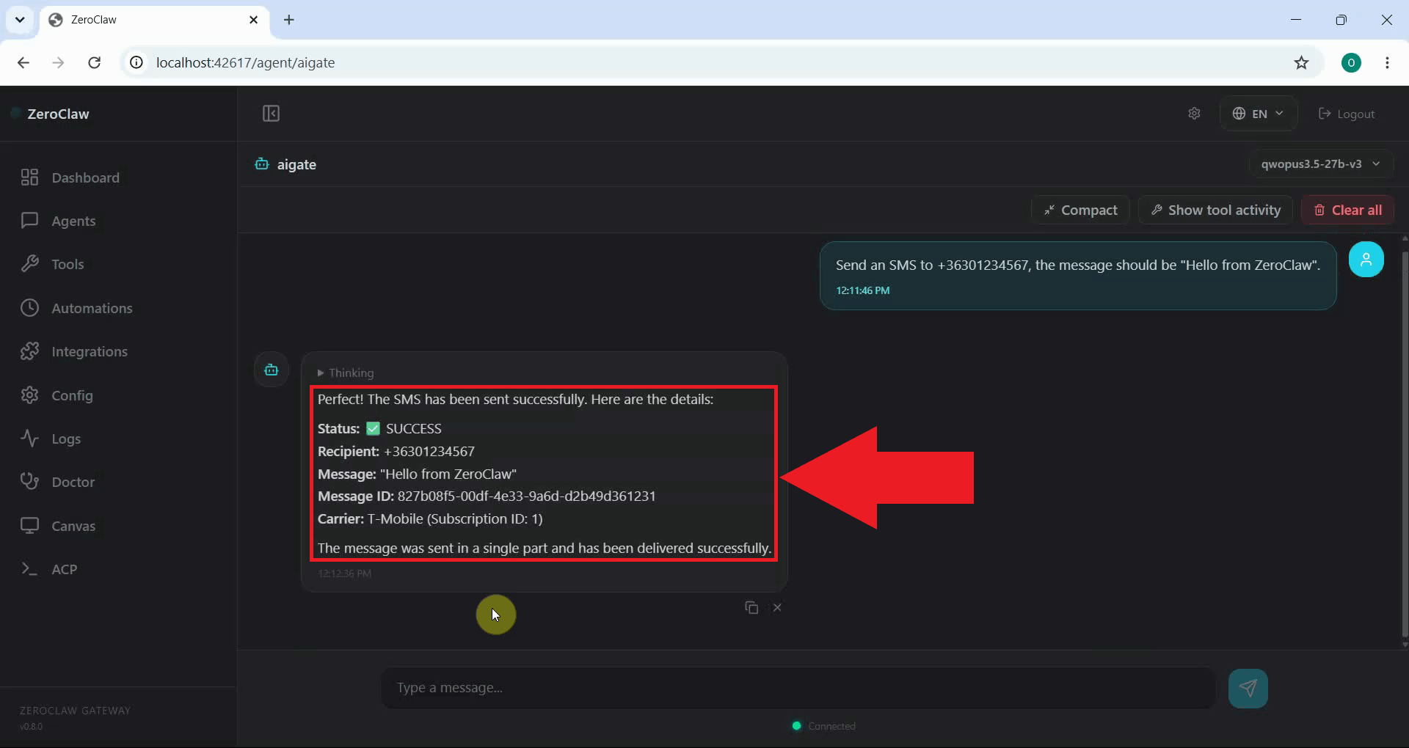This screenshot has width=1409, height=748.
Task: Go to Doctor menu item
Action: (x=73, y=482)
